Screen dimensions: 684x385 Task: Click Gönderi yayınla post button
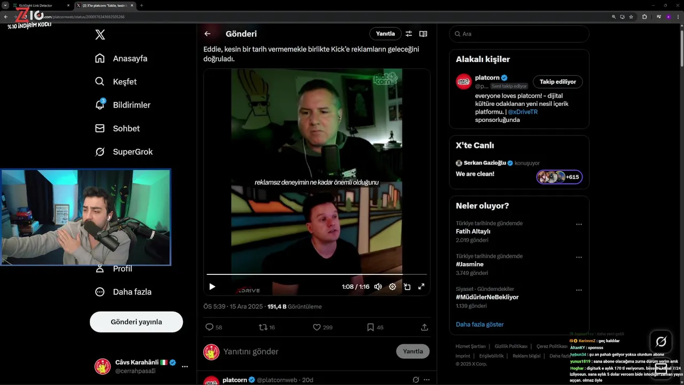coord(136,322)
